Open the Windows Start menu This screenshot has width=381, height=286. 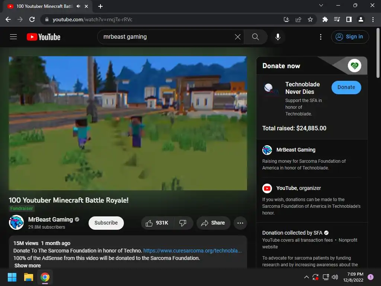click(12, 277)
